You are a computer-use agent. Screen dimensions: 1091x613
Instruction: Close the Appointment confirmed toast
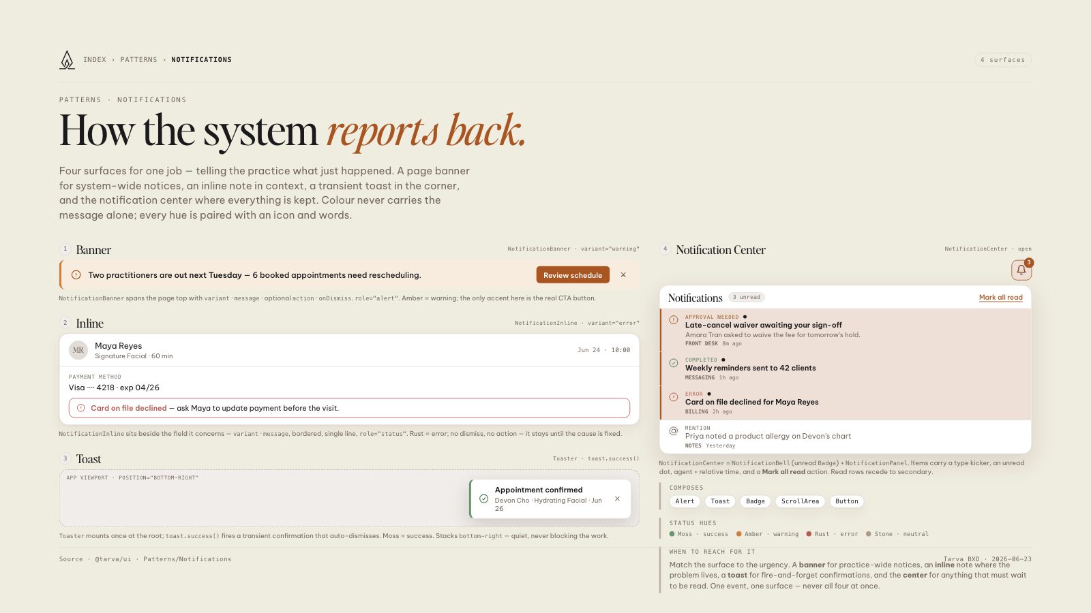(x=617, y=499)
